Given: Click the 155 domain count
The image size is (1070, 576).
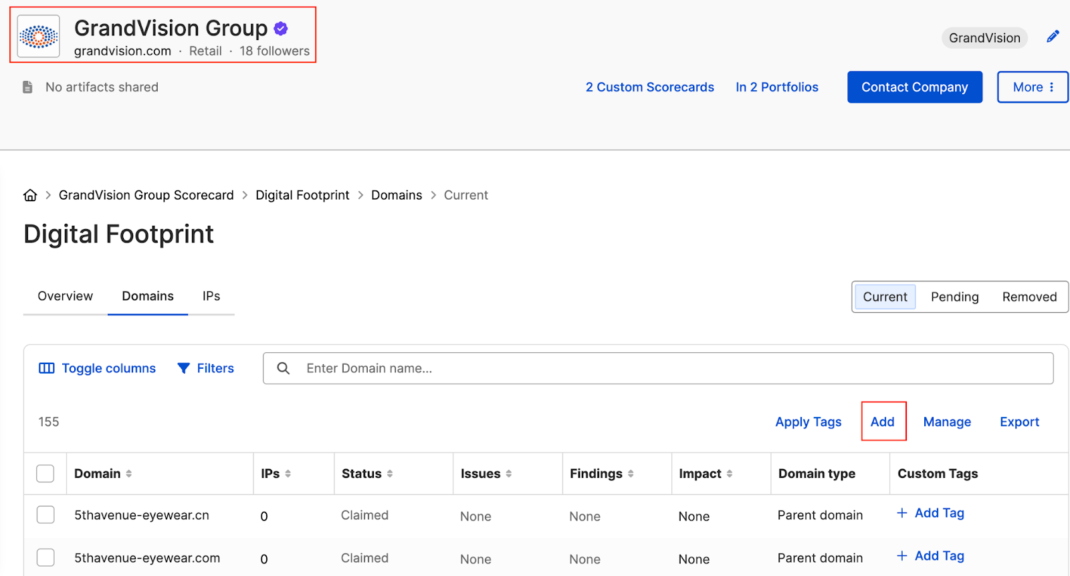Looking at the screenshot, I should click(49, 422).
